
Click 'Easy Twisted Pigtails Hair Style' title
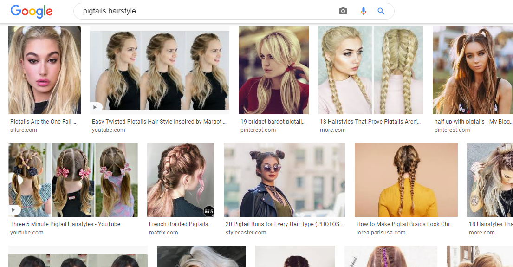tap(159, 122)
